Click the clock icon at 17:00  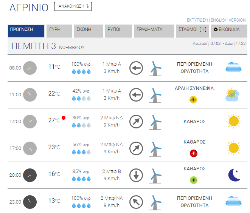click(30, 148)
